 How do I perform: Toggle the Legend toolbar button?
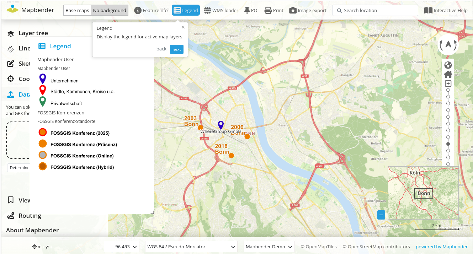tap(186, 10)
